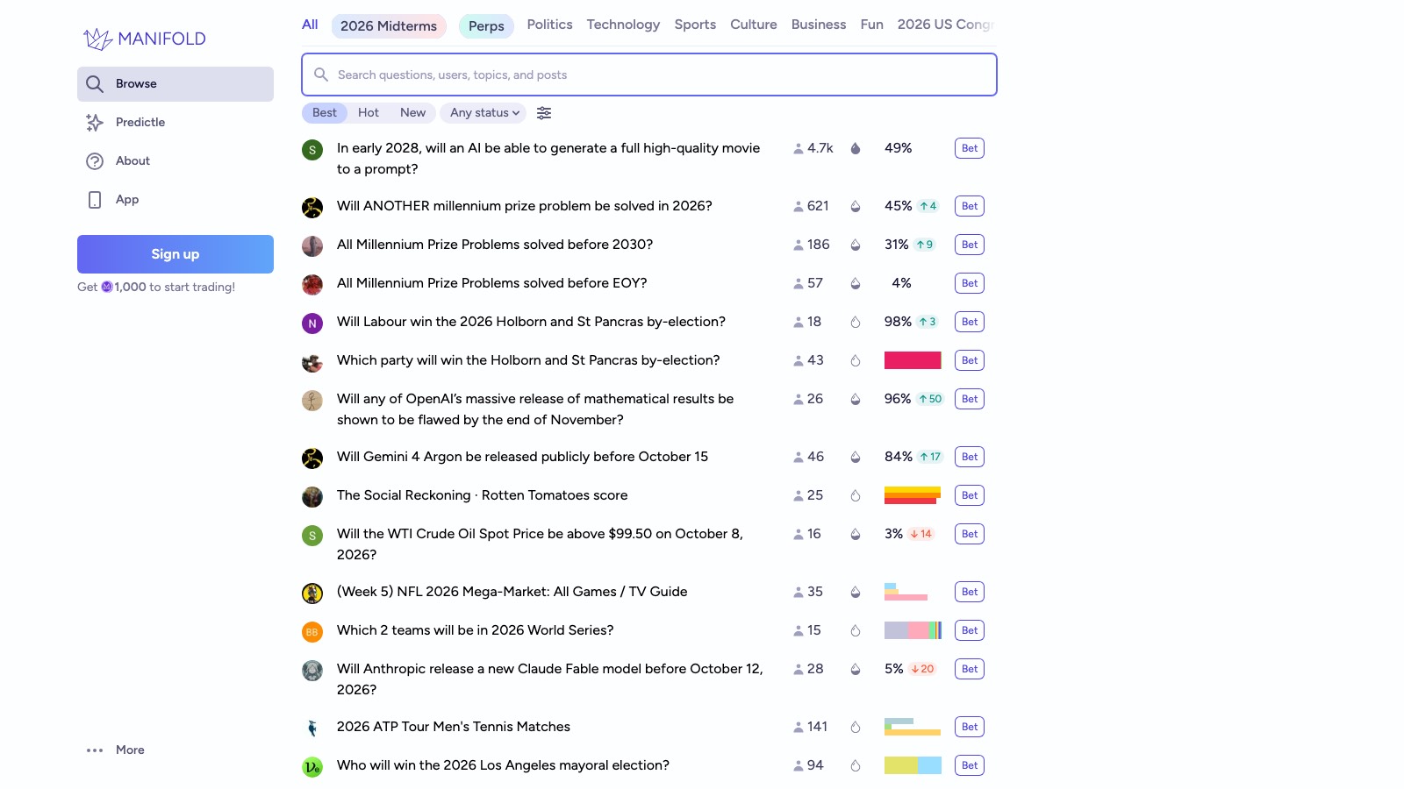Screen dimensions: 1404x789
Task: Click the App phone icon
Action: tap(95, 200)
